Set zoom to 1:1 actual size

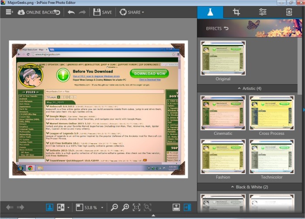pos(136,207)
